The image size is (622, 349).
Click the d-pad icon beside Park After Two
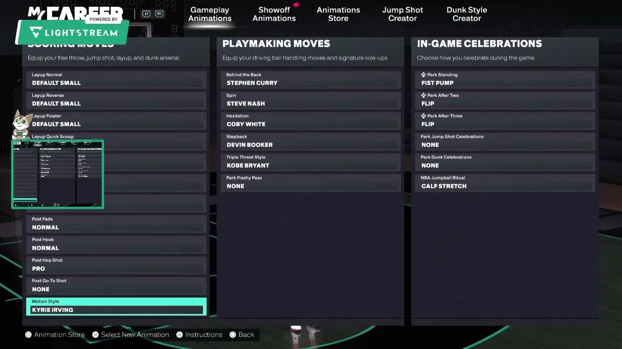click(x=423, y=95)
